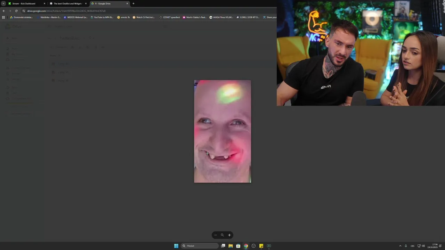Go forward in browser history
This screenshot has height=250, width=445.
[10, 11]
